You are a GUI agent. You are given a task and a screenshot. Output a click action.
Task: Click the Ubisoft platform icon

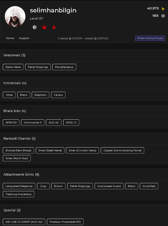[x=35, y=27]
